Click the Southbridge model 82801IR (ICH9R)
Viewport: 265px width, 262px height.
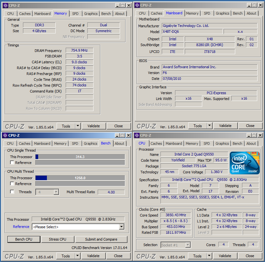210,45
